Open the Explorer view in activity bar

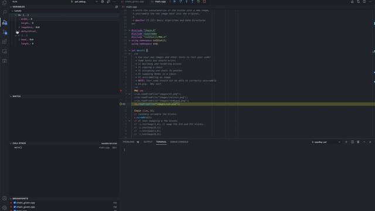pyautogui.click(x=4, y=3)
